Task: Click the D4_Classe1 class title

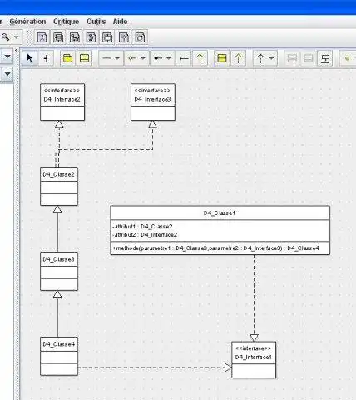Action: (220, 213)
